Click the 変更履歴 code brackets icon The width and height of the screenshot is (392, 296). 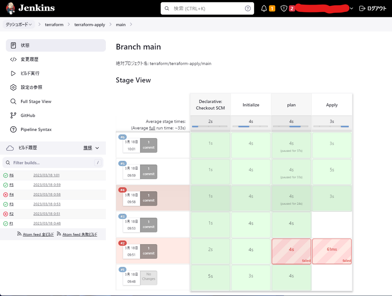pyautogui.click(x=13, y=59)
